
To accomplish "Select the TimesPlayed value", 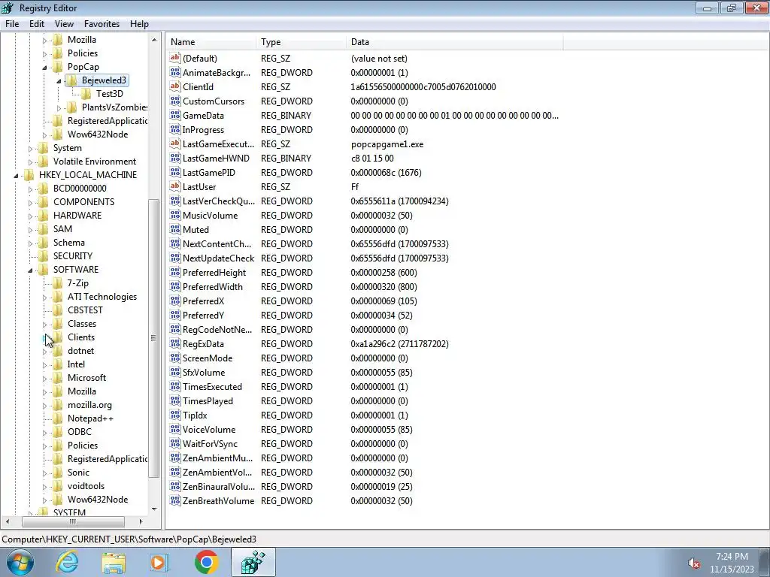I will pyautogui.click(x=208, y=401).
